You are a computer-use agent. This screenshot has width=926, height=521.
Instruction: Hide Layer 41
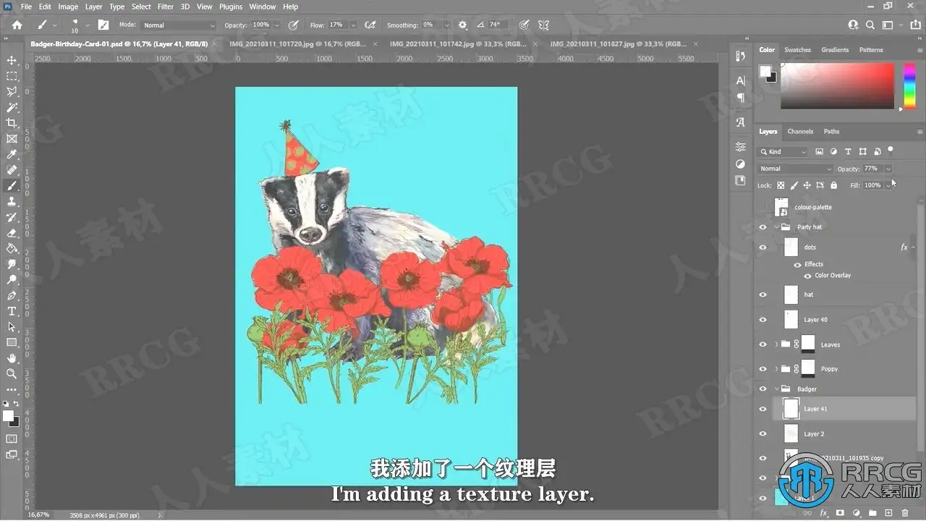pyautogui.click(x=763, y=409)
